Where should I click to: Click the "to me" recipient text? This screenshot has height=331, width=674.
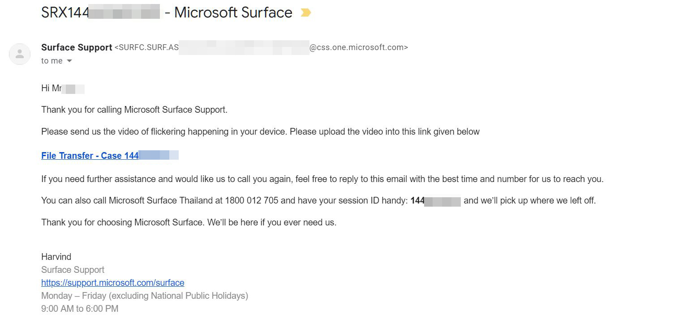point(52,61)
